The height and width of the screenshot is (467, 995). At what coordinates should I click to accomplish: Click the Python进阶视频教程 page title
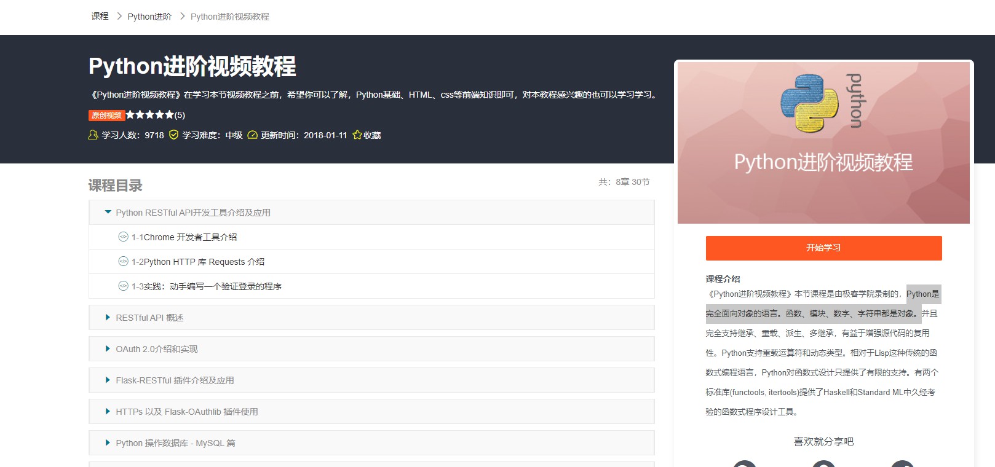pyautogui.click(x=192, y=66)
